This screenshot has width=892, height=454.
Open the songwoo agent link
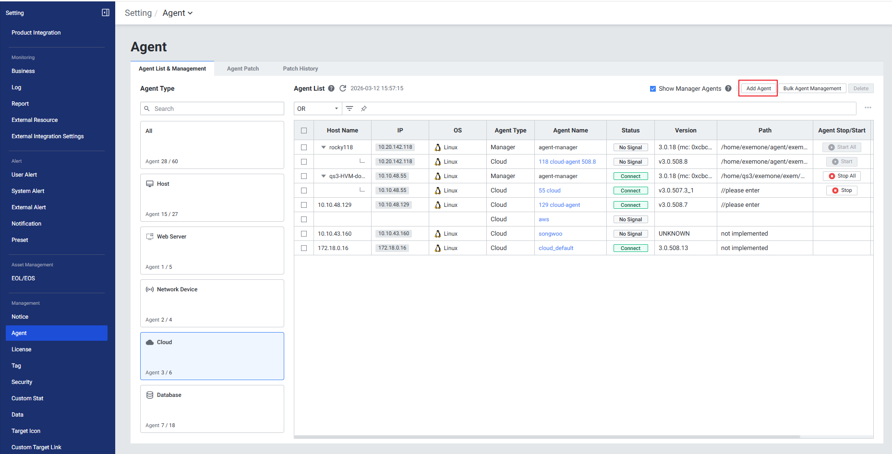[x=550, y=234]
